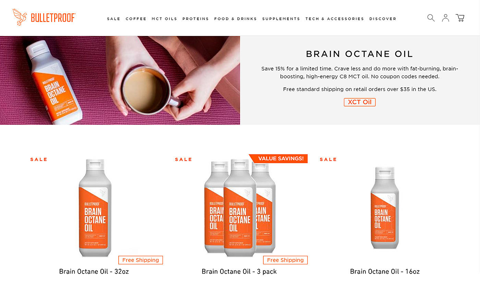The height and width of the screenshot is (289, 480).
Task: Select the 32oz bottle product image
Action: point(95,208)
